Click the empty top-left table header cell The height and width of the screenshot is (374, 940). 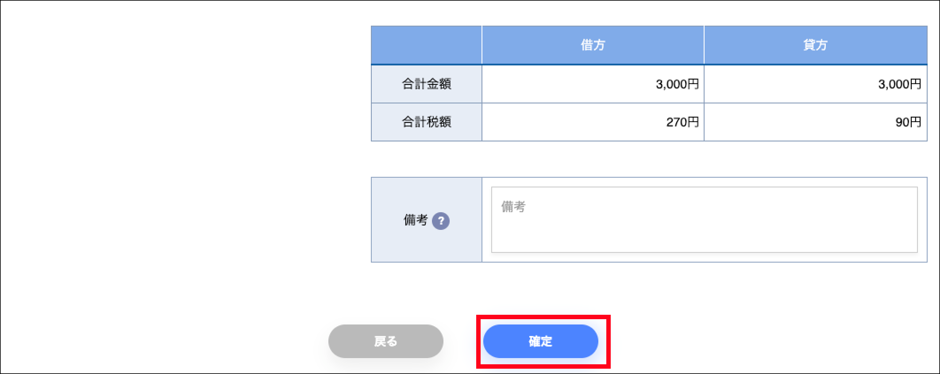pos(426,45)
